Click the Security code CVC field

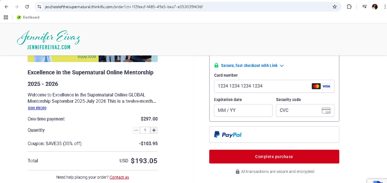pos(299,110)
